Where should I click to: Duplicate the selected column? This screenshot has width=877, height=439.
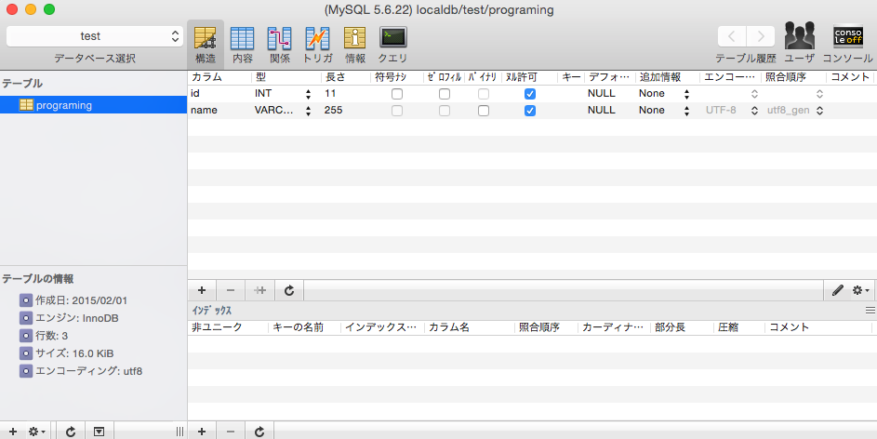pyautogui.click(x=260, y=290)
